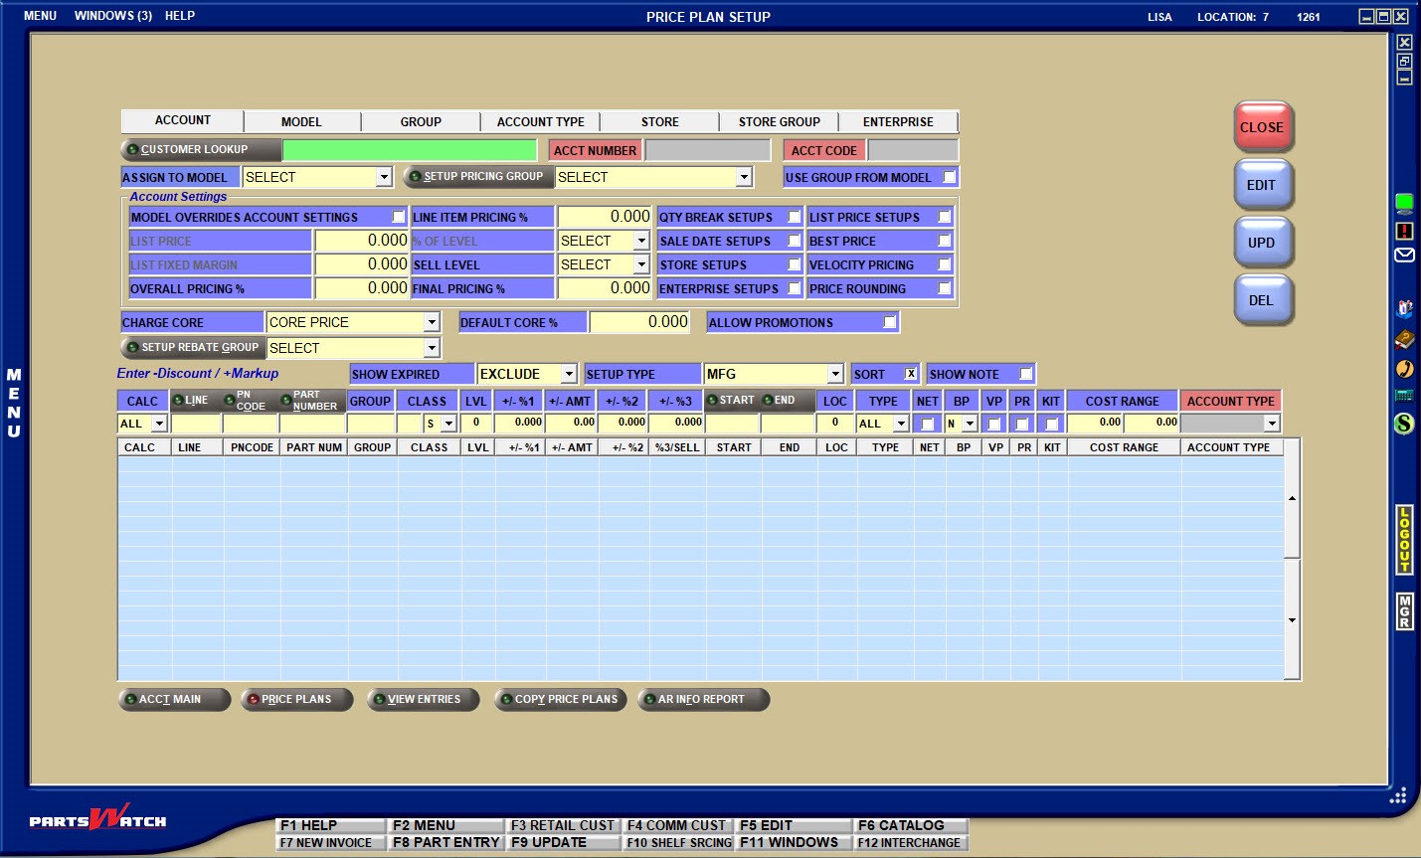
Task: Click the red exclamation alert icon
Action: point(1404,231)
